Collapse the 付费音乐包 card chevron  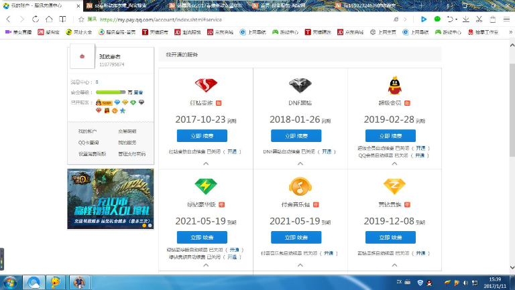[300, 265]
